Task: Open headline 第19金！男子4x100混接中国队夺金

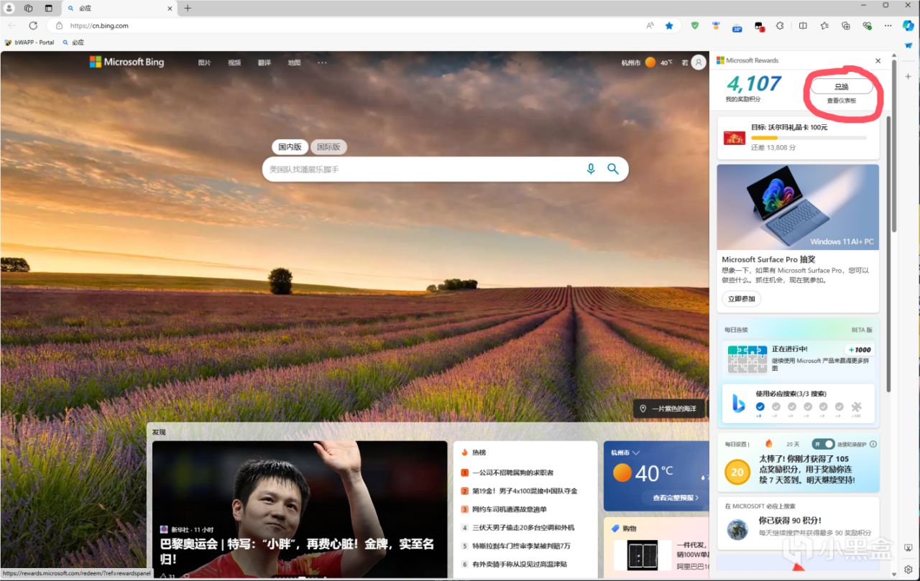Action: click(x=525, y=491)
